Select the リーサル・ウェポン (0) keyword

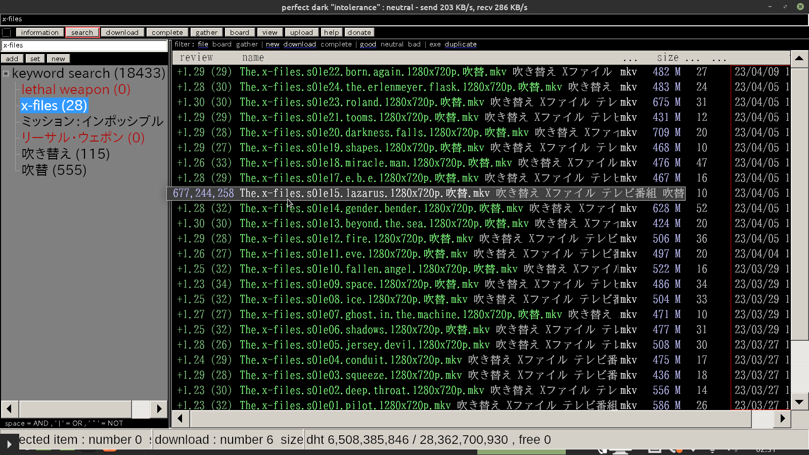click(83, 138)
